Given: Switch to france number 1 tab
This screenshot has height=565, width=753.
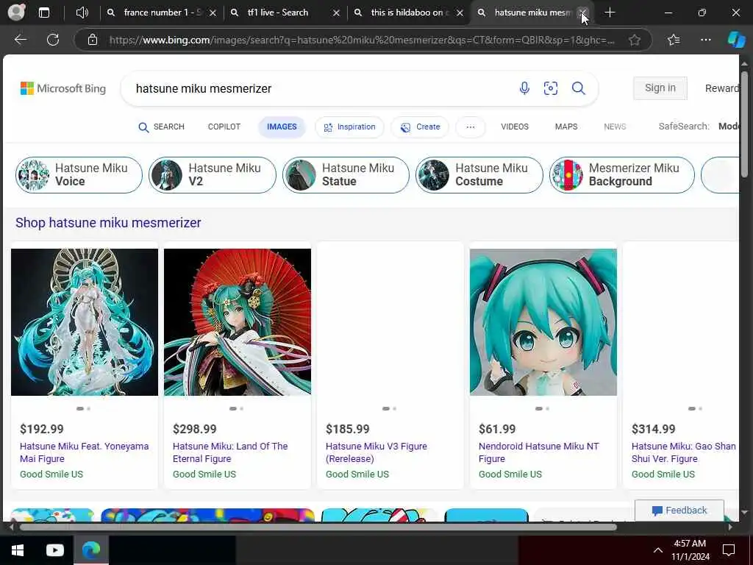Looking at the screenshot, I should (x=162, y=13).
